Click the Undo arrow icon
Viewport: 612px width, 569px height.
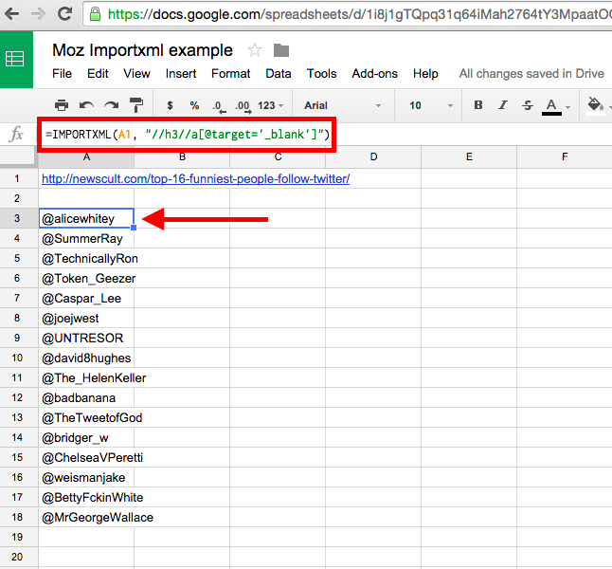[87, 105]
